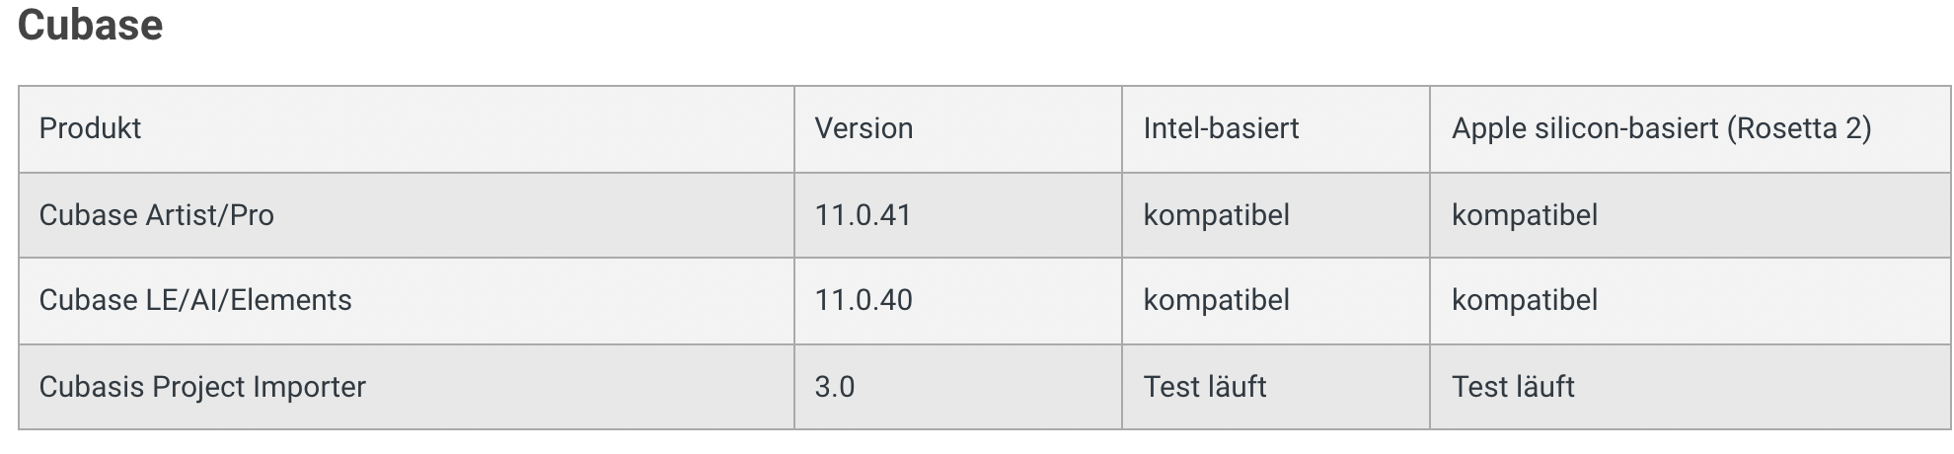Click Apple silicon 'Test läuft' status cell
The image size is (1954, 454).
[1513, 387]
